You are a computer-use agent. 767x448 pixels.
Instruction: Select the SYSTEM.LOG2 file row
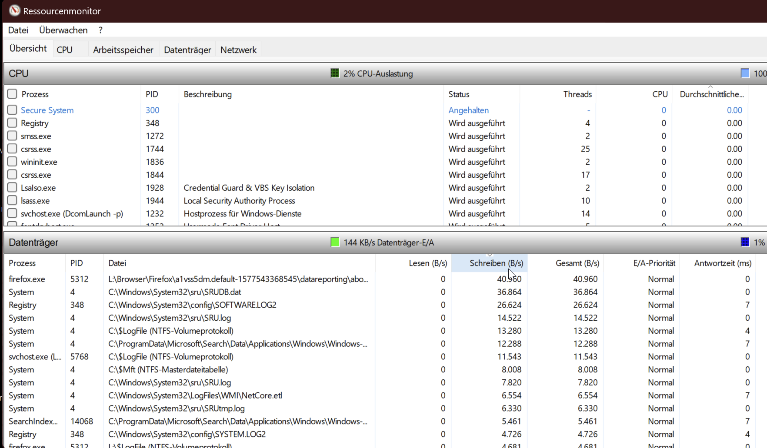pos(380,434)
